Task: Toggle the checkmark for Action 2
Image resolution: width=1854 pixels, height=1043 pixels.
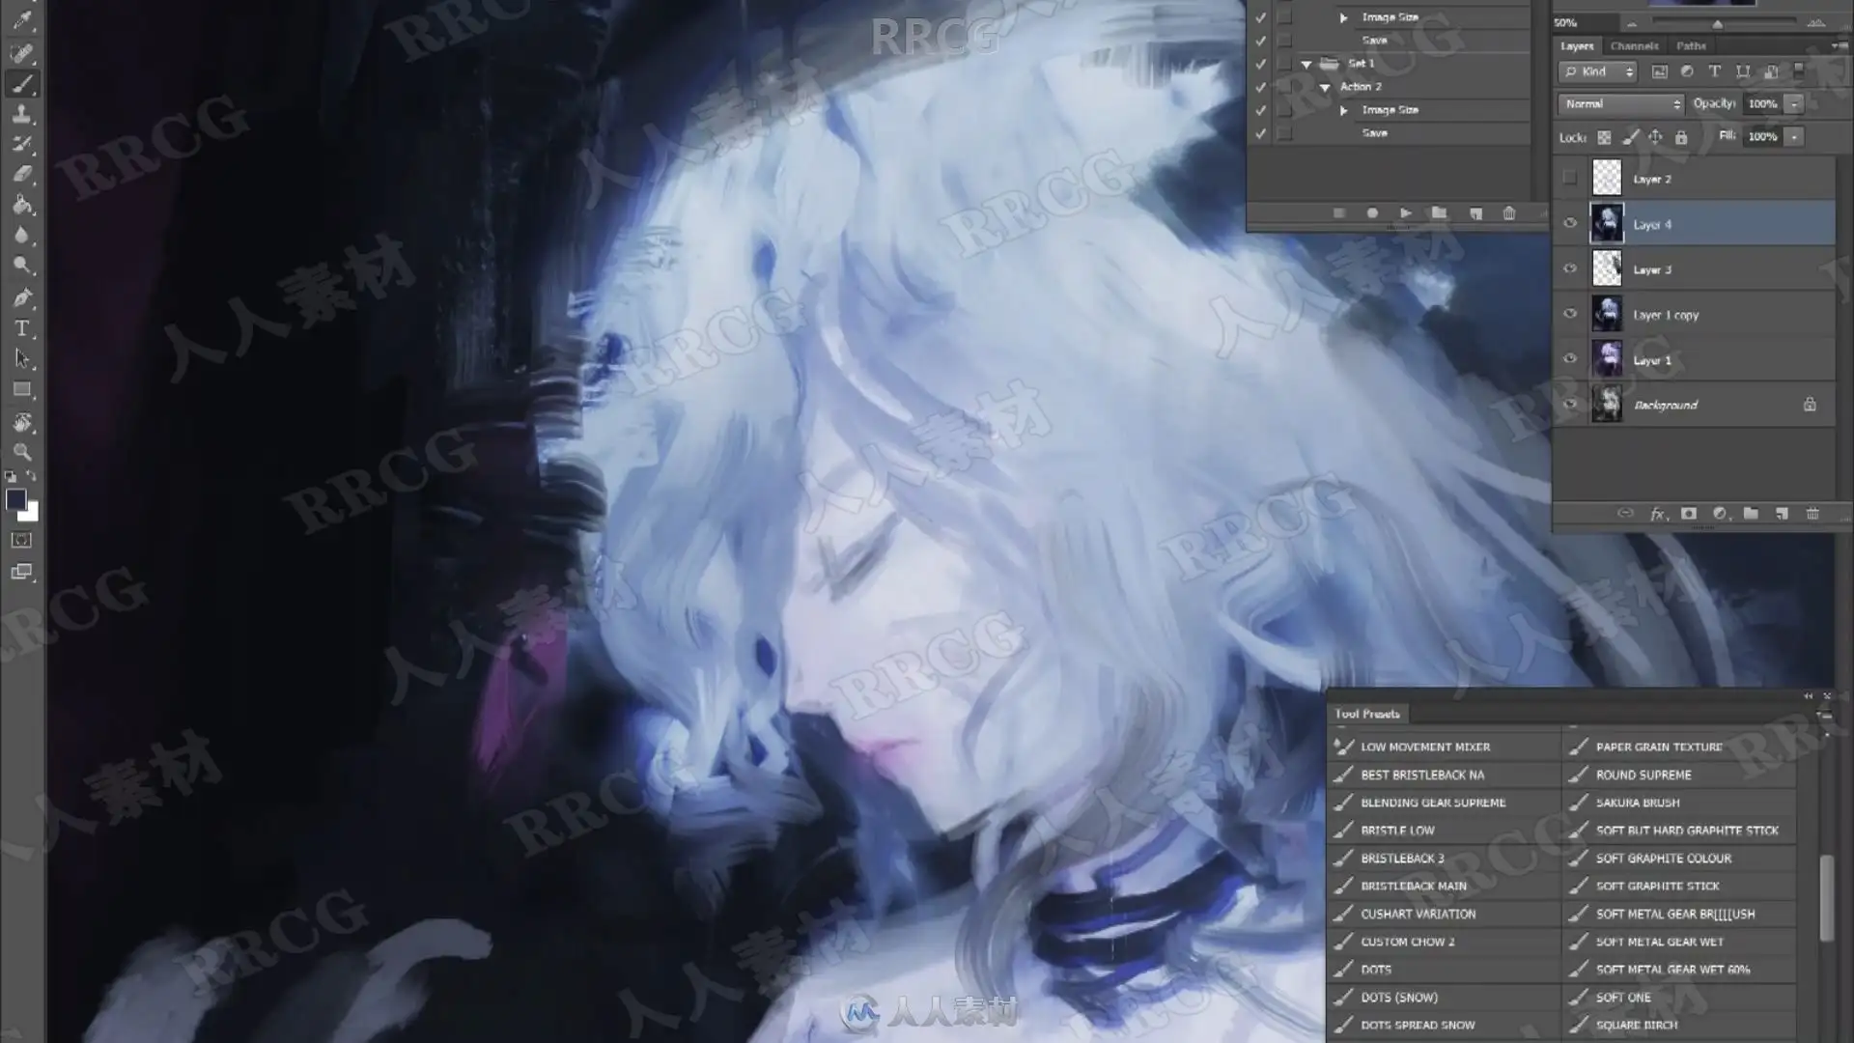Action: click(x=1260, y=87)
